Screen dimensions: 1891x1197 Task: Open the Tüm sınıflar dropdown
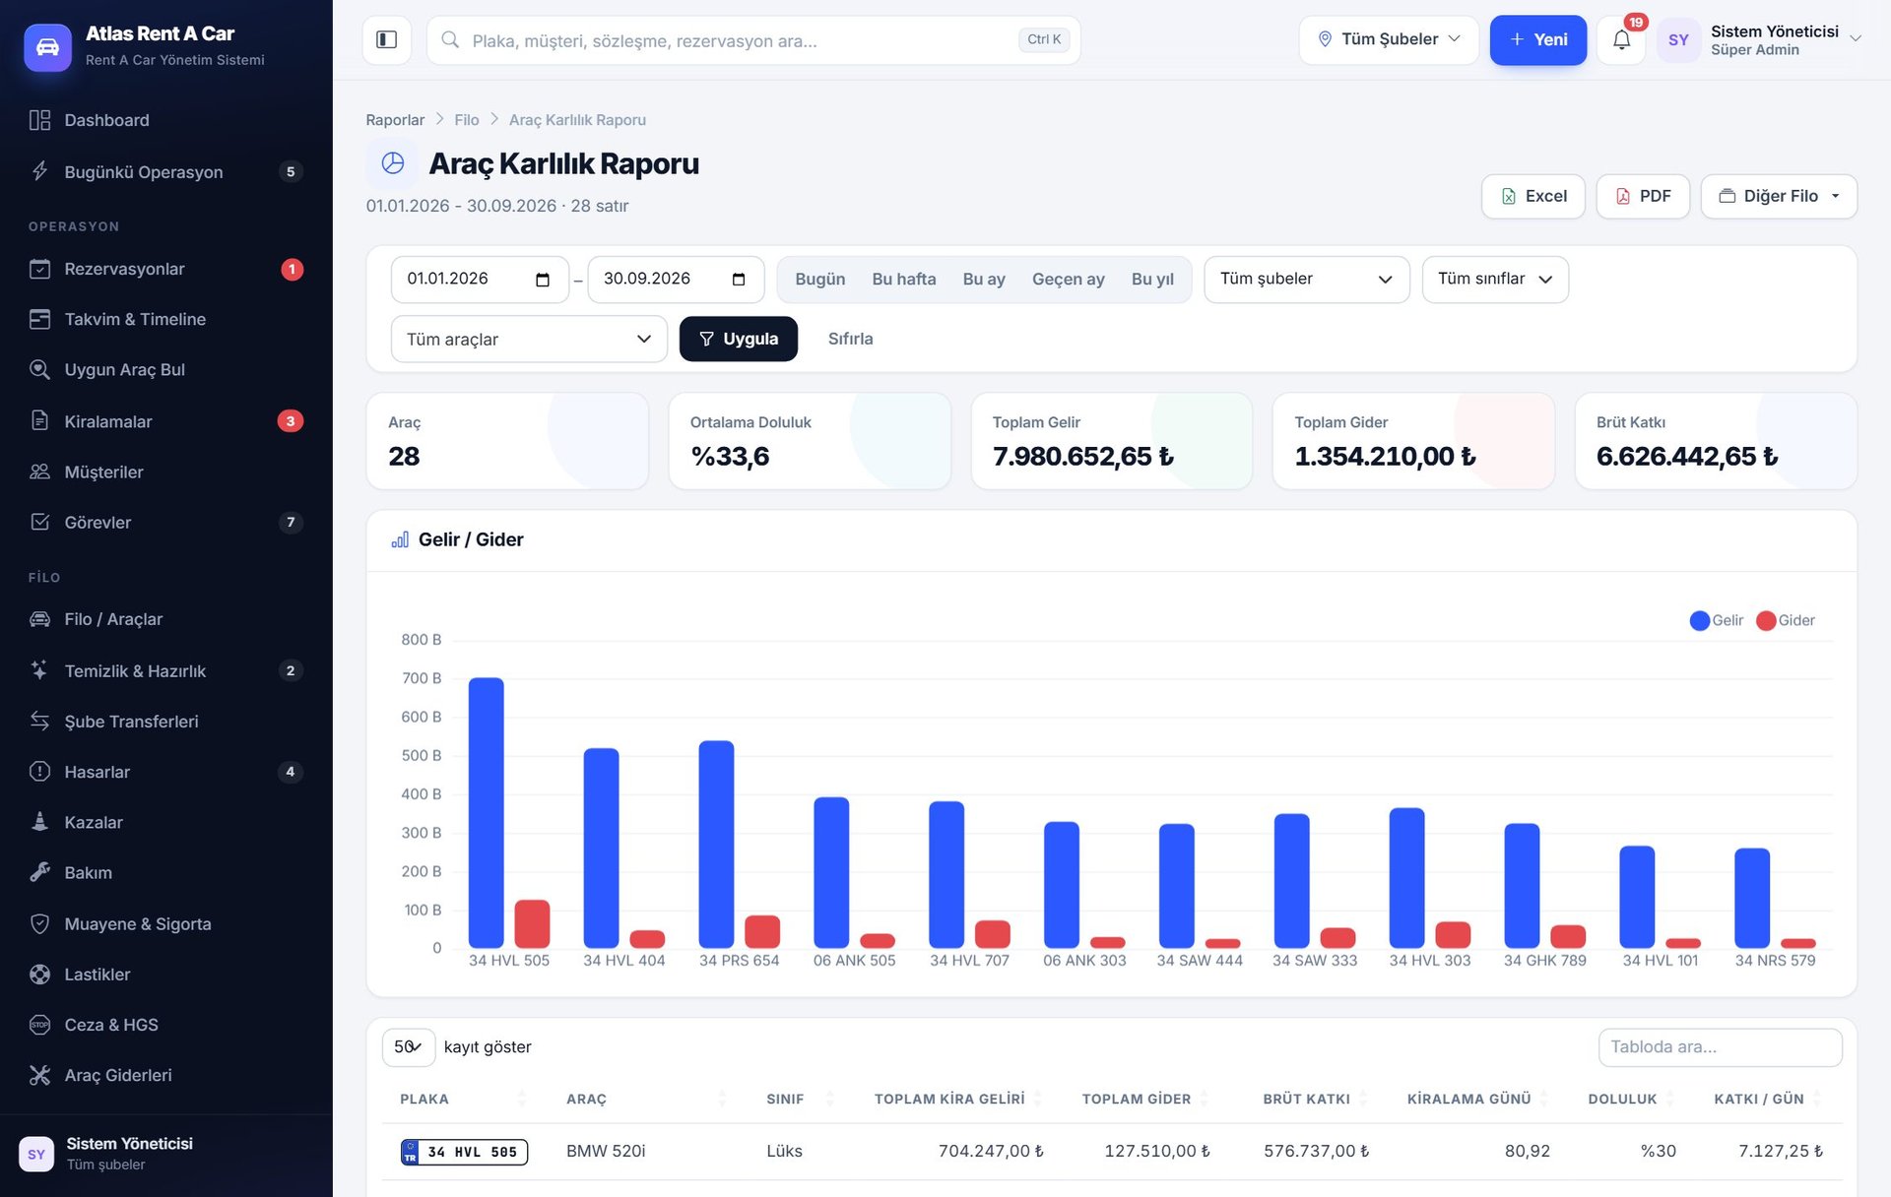[x=1495, y=280]
